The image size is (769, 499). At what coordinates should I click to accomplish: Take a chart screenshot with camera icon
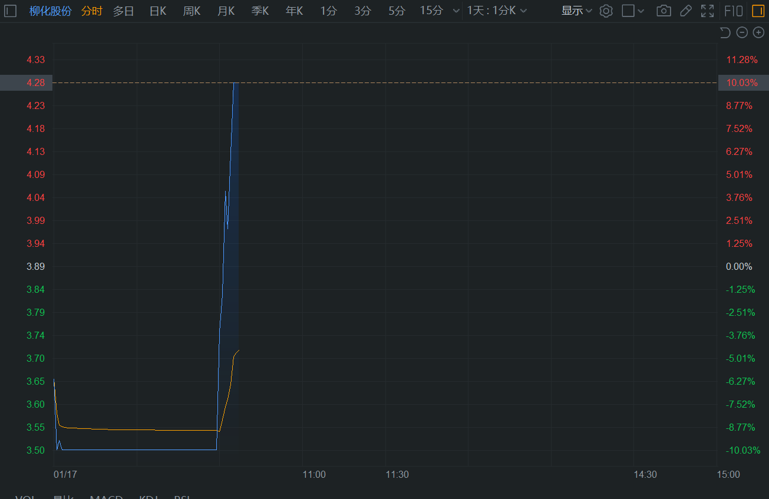[664, 11]
